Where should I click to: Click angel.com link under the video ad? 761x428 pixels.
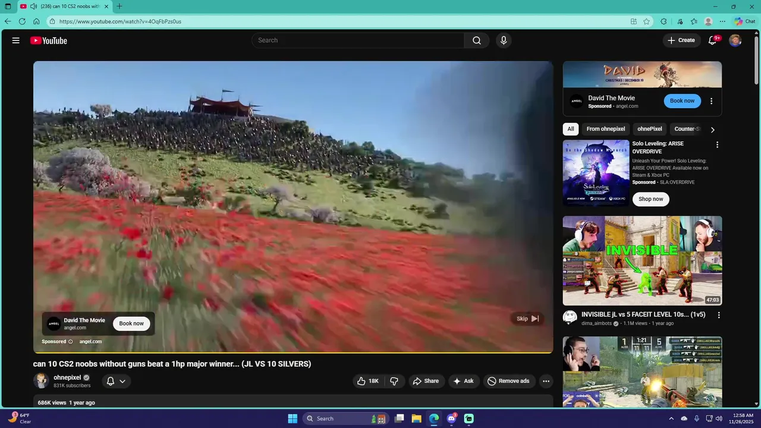[x=90, y=342]
